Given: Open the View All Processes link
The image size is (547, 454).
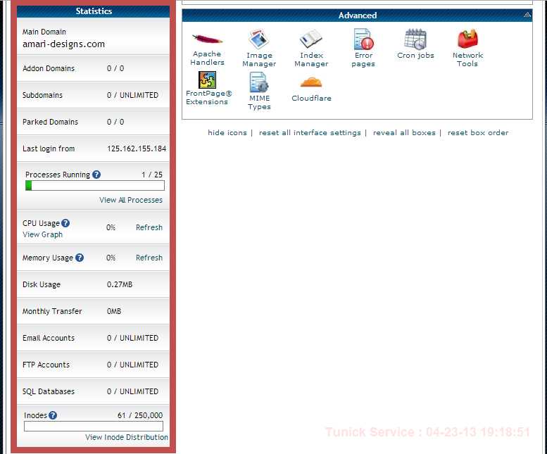Looking at the screenshot, I should coord(131,200).
